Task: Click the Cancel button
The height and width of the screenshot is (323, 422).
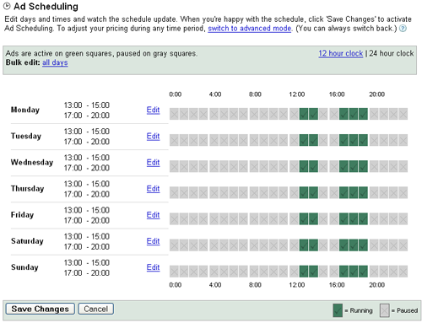Action: click(x=96, y=309)
